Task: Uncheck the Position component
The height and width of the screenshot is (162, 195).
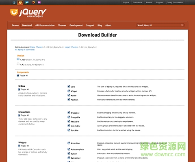Action: [x=69, y=100]
